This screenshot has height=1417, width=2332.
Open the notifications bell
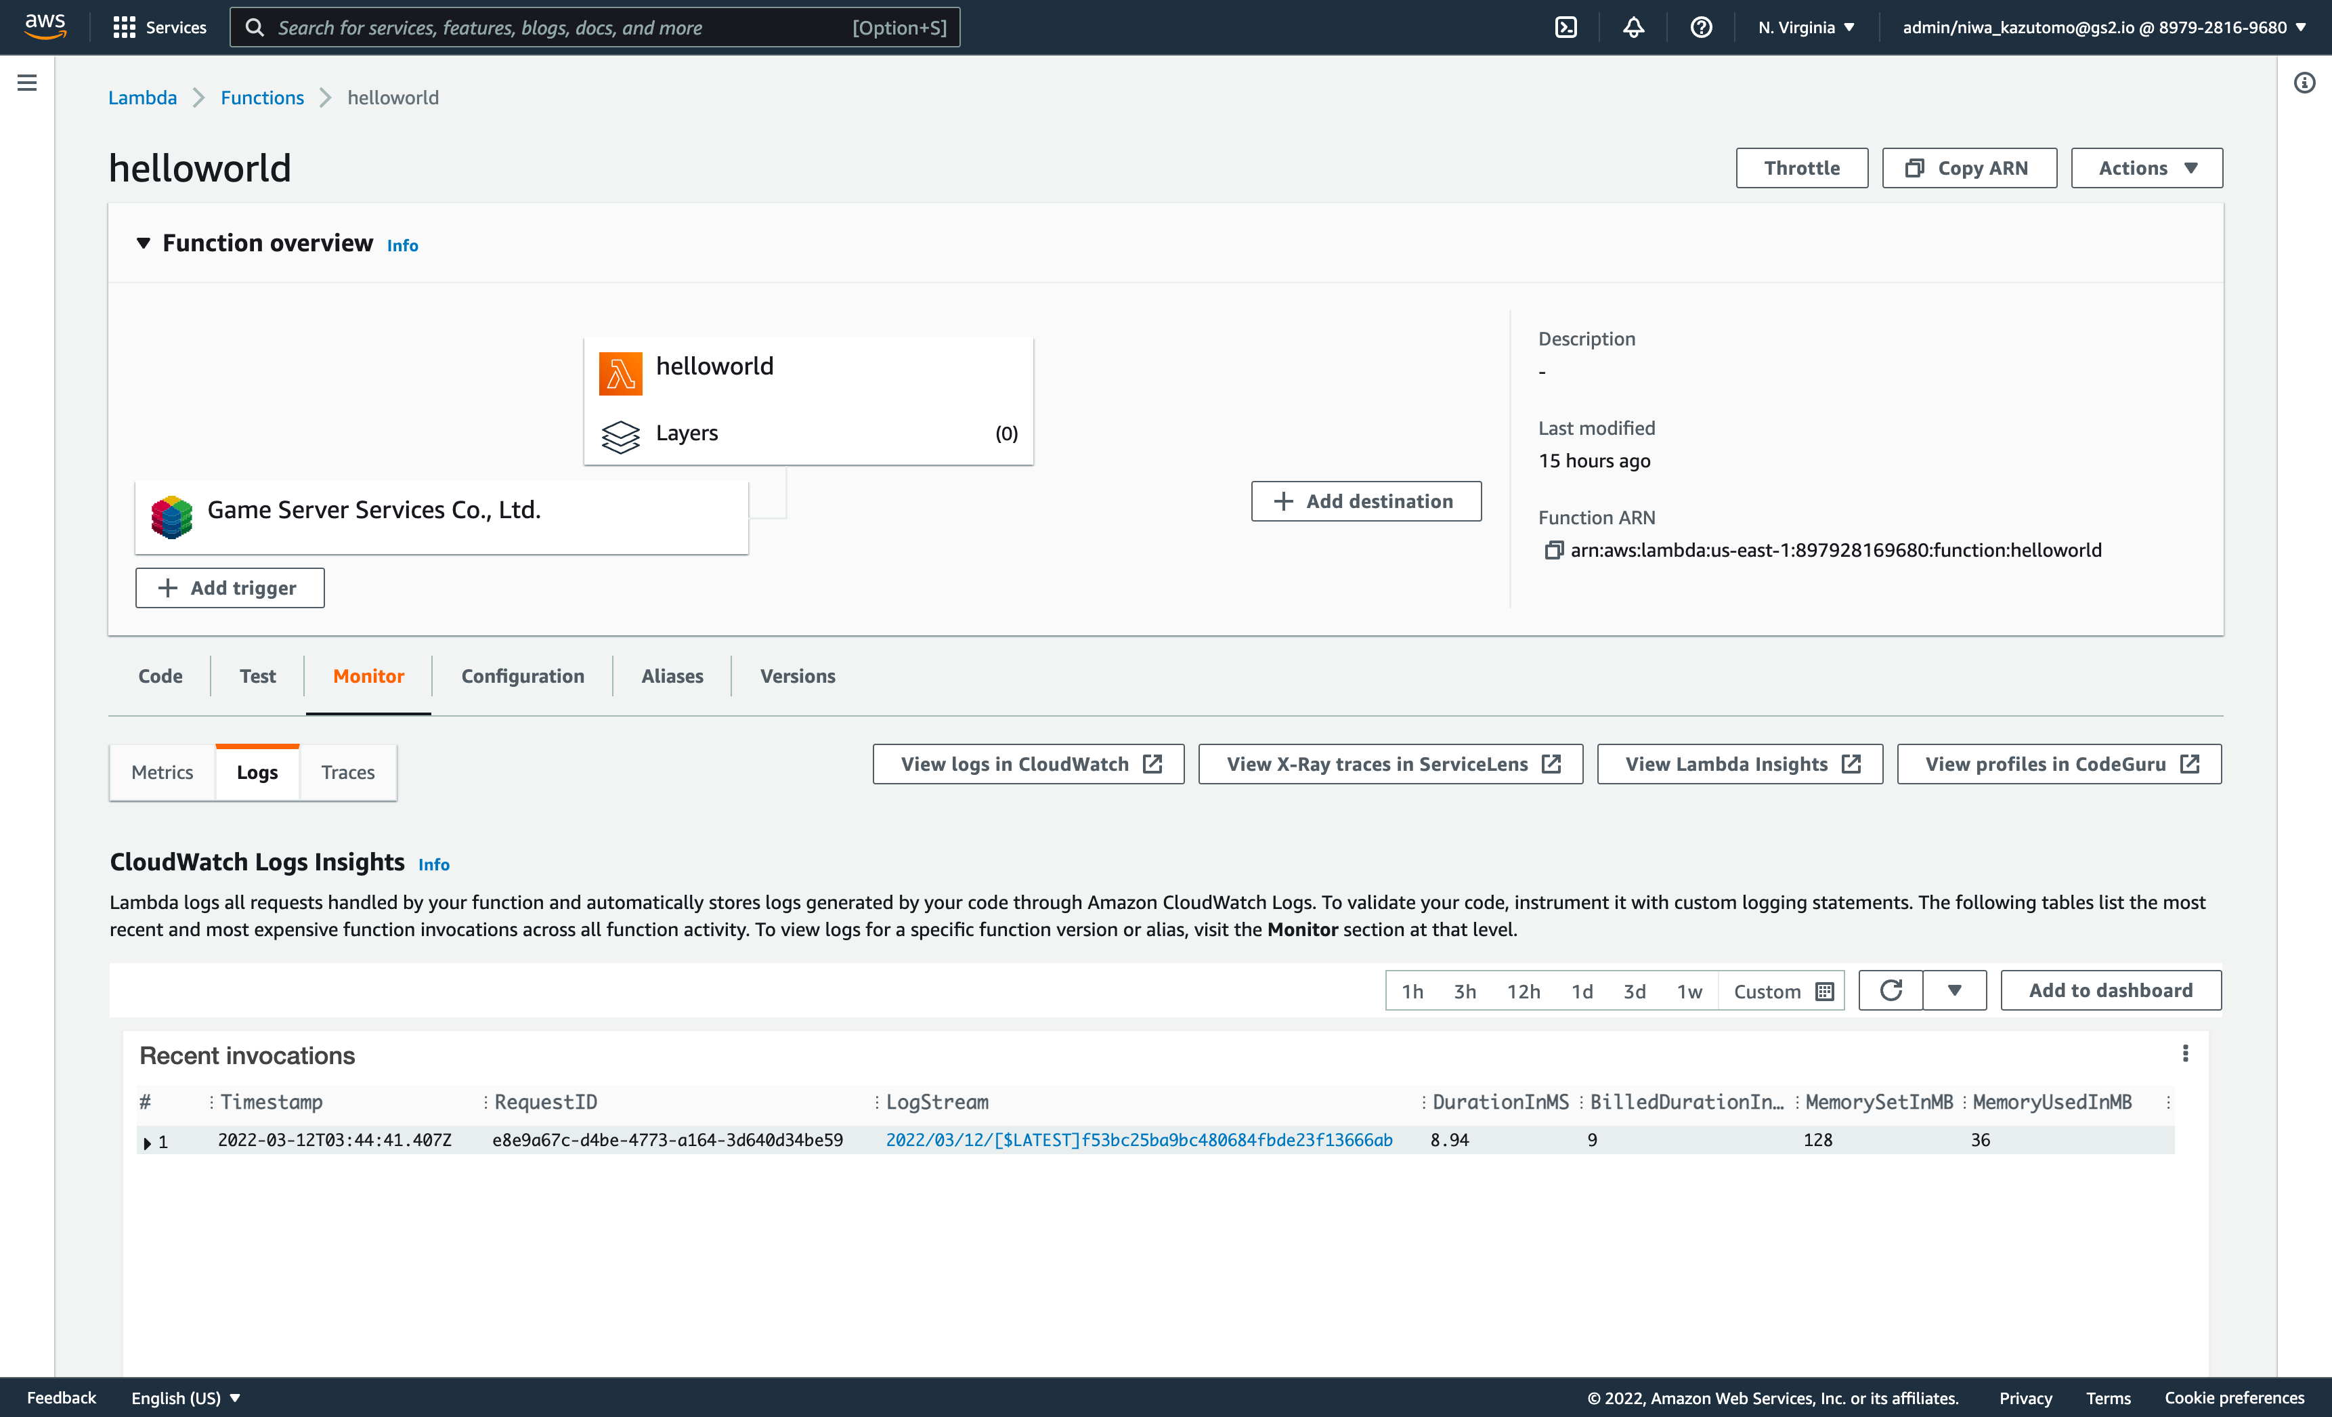1633,28
